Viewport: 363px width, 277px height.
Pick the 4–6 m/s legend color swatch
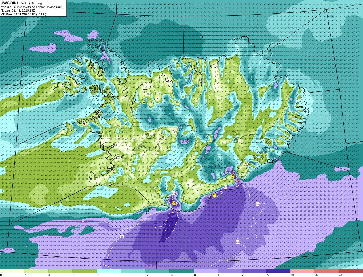pos(60,271)
